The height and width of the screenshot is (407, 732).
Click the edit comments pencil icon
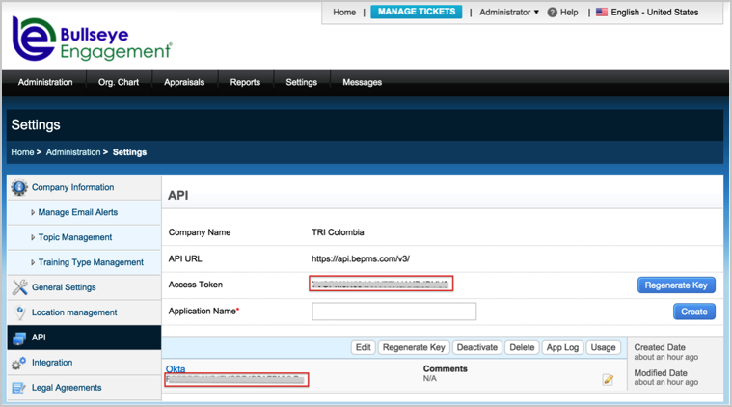coord(608,380)
